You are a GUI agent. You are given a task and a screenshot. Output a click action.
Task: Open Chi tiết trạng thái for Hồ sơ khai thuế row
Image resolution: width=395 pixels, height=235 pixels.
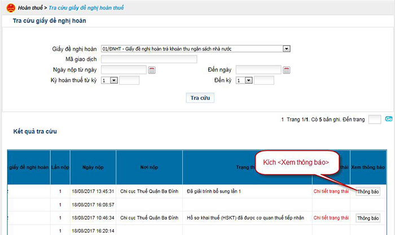click(x=331, y=218)
